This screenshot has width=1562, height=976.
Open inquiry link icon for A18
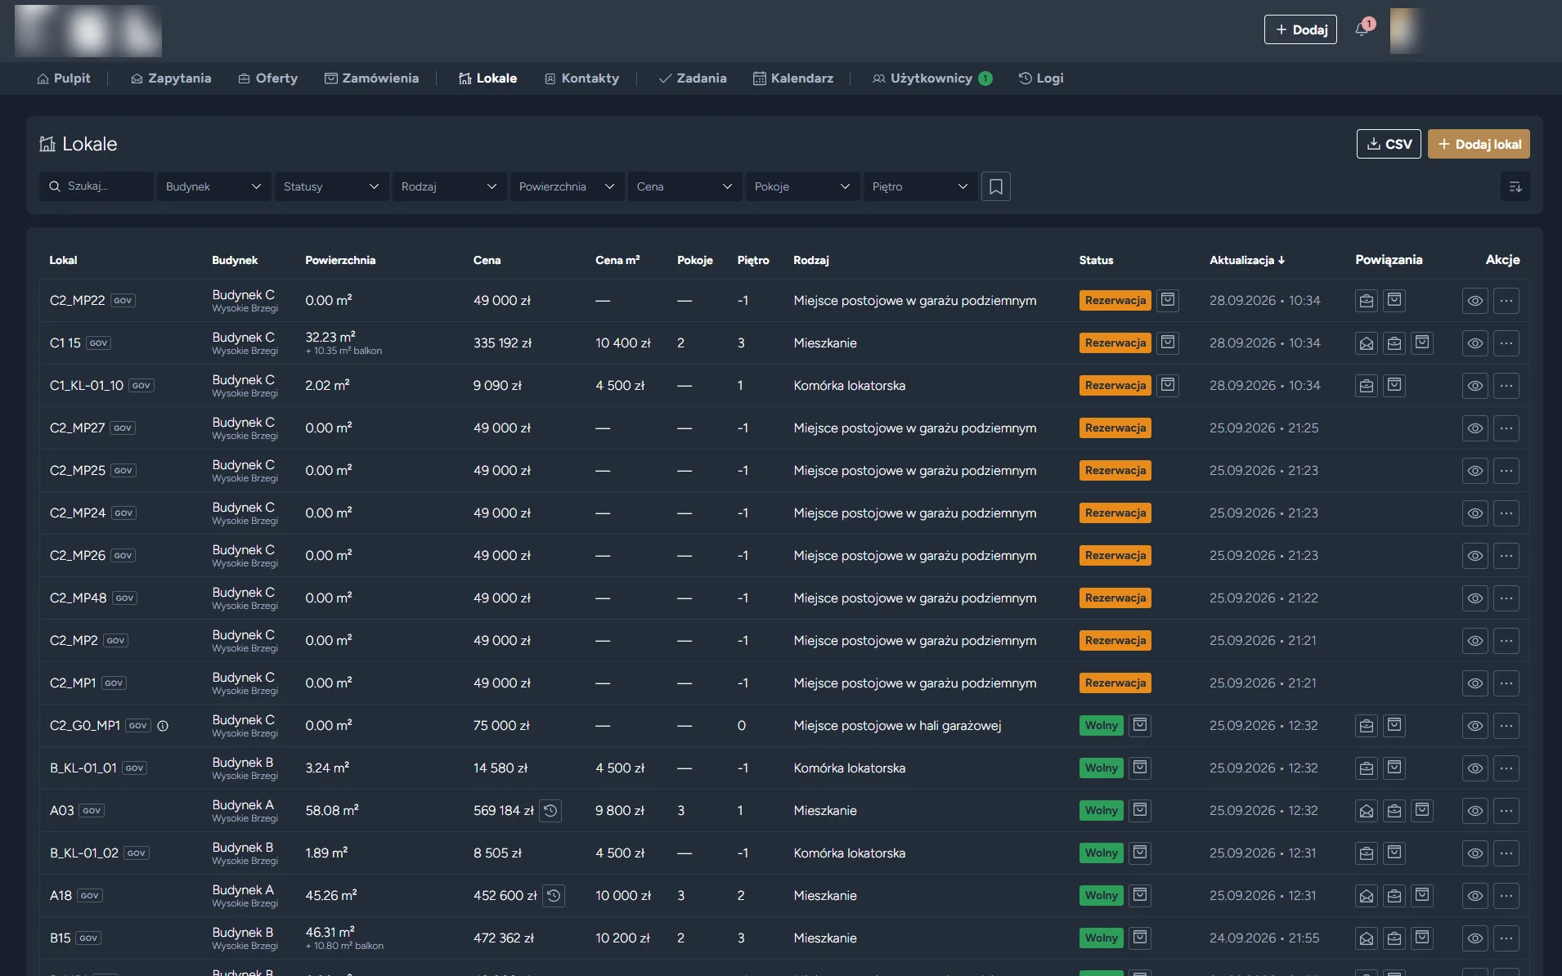coord(1367,896)
